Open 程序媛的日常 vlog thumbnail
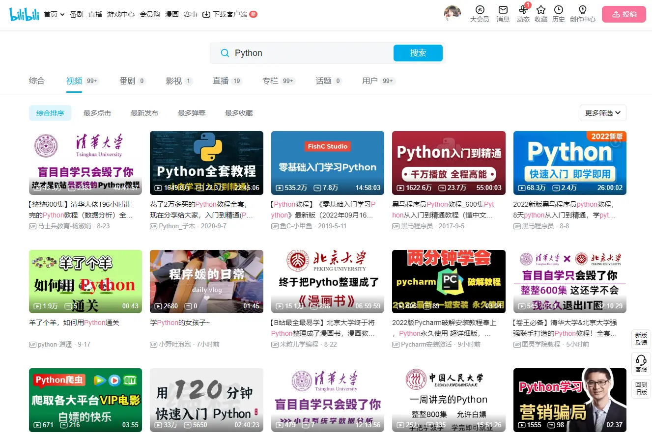 point(206,281)
